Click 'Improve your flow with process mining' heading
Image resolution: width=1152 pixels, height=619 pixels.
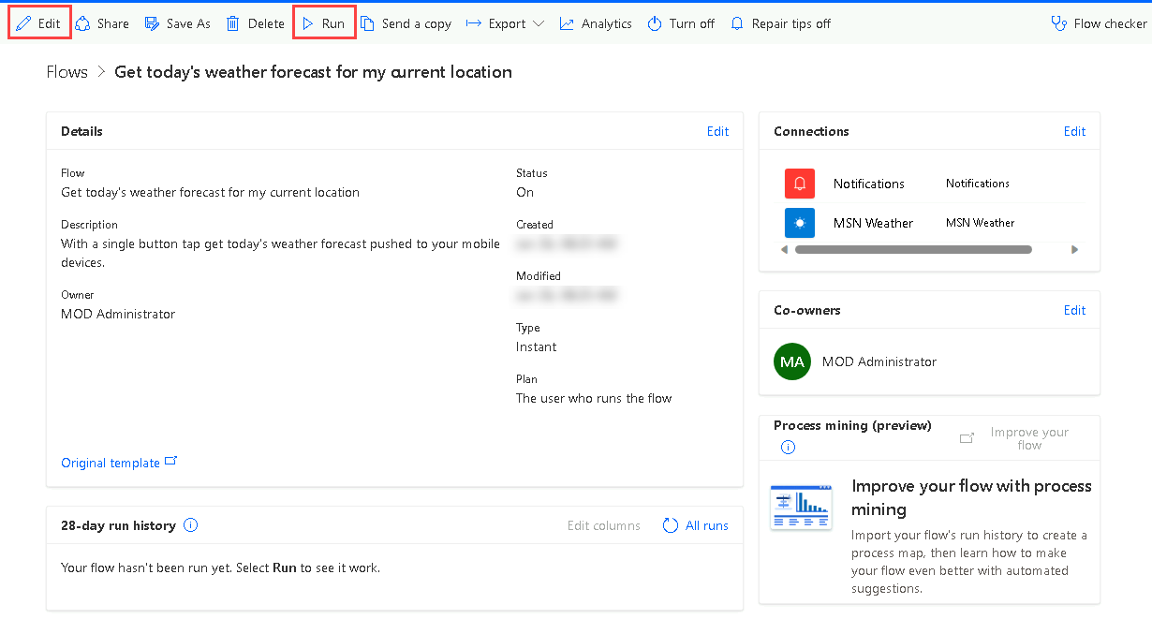pos(971,497)
